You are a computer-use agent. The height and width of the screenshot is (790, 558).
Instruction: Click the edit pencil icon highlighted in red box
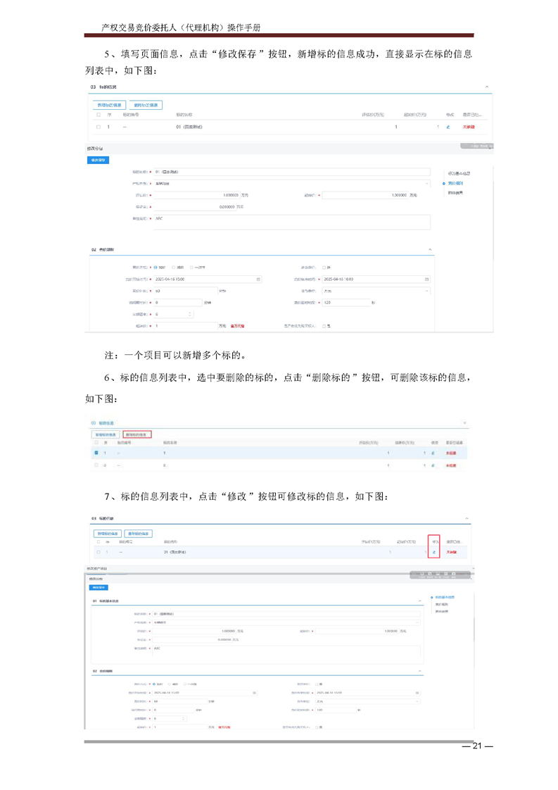pos(434,553)
